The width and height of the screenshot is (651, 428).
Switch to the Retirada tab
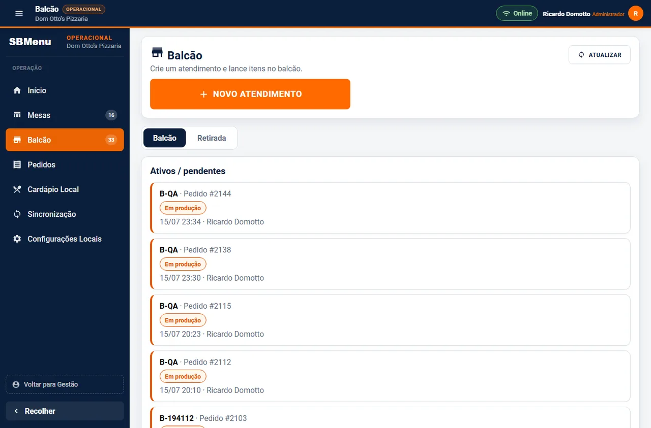[x=212, y=138]
